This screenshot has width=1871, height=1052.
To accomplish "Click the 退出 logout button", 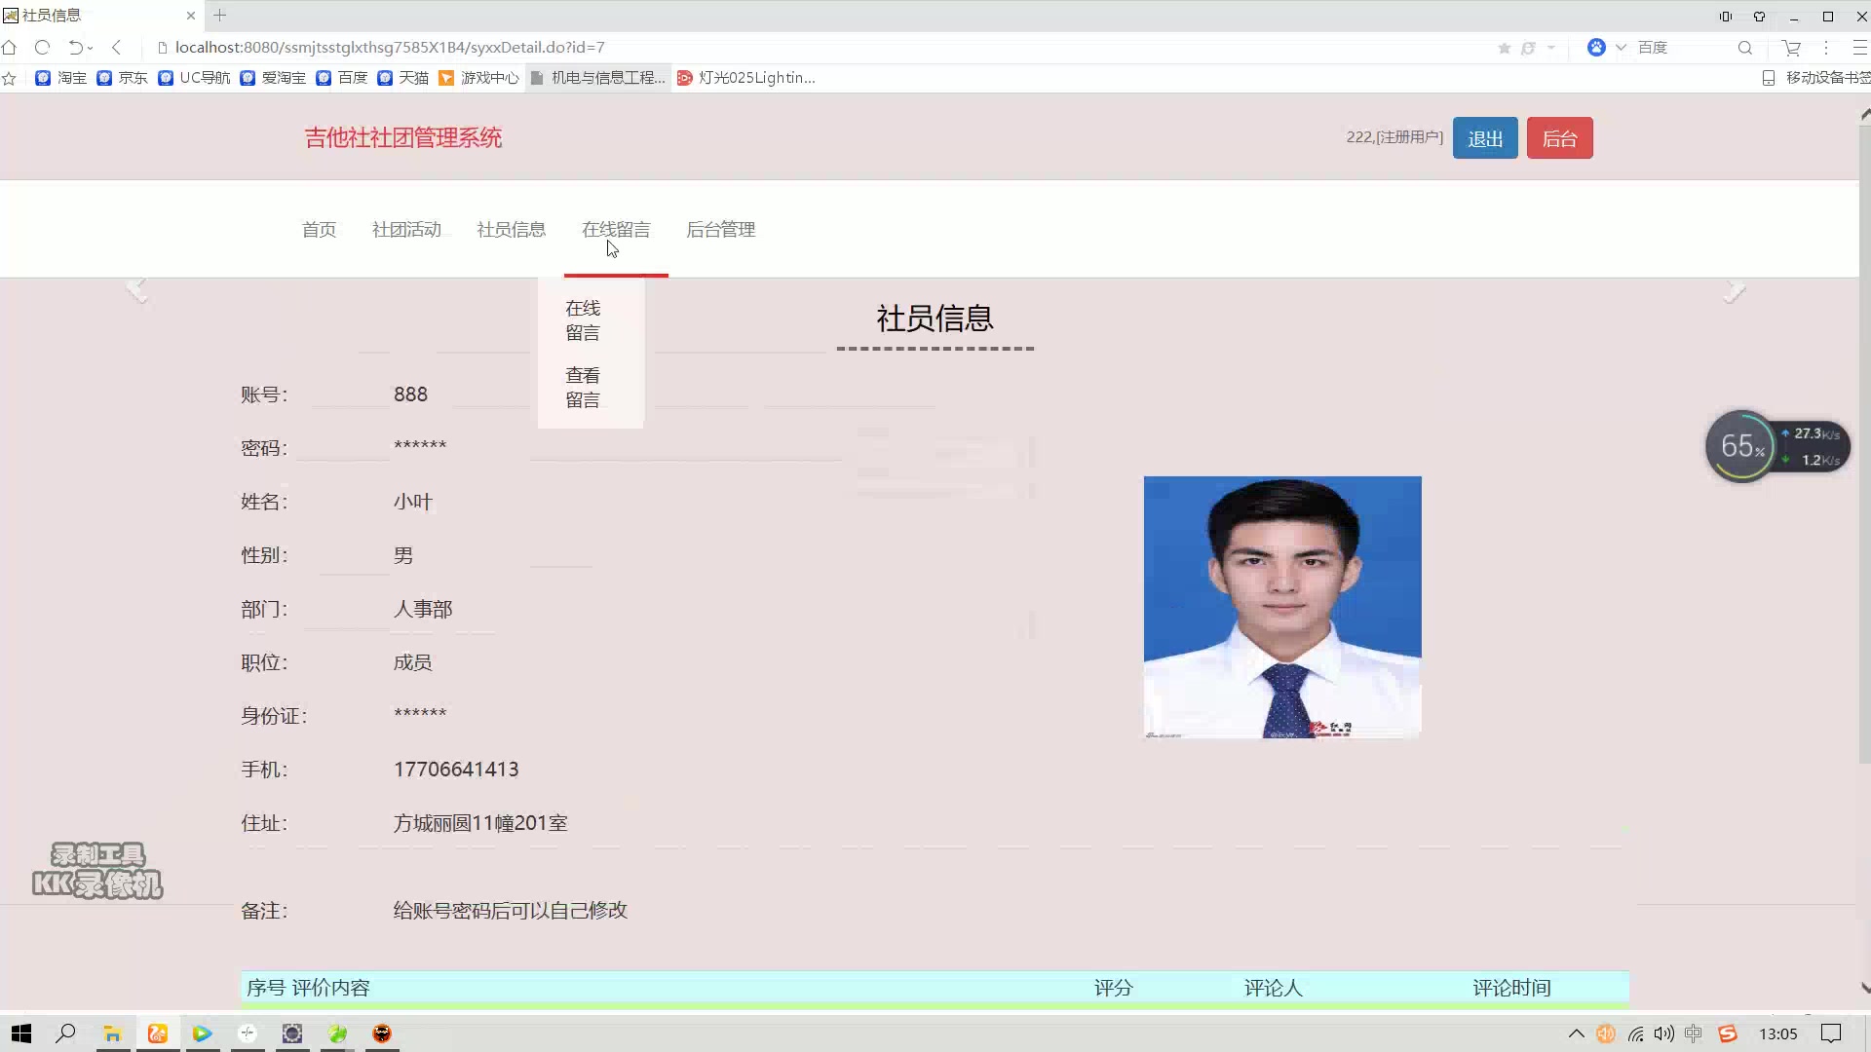I will click(1484, 137).
